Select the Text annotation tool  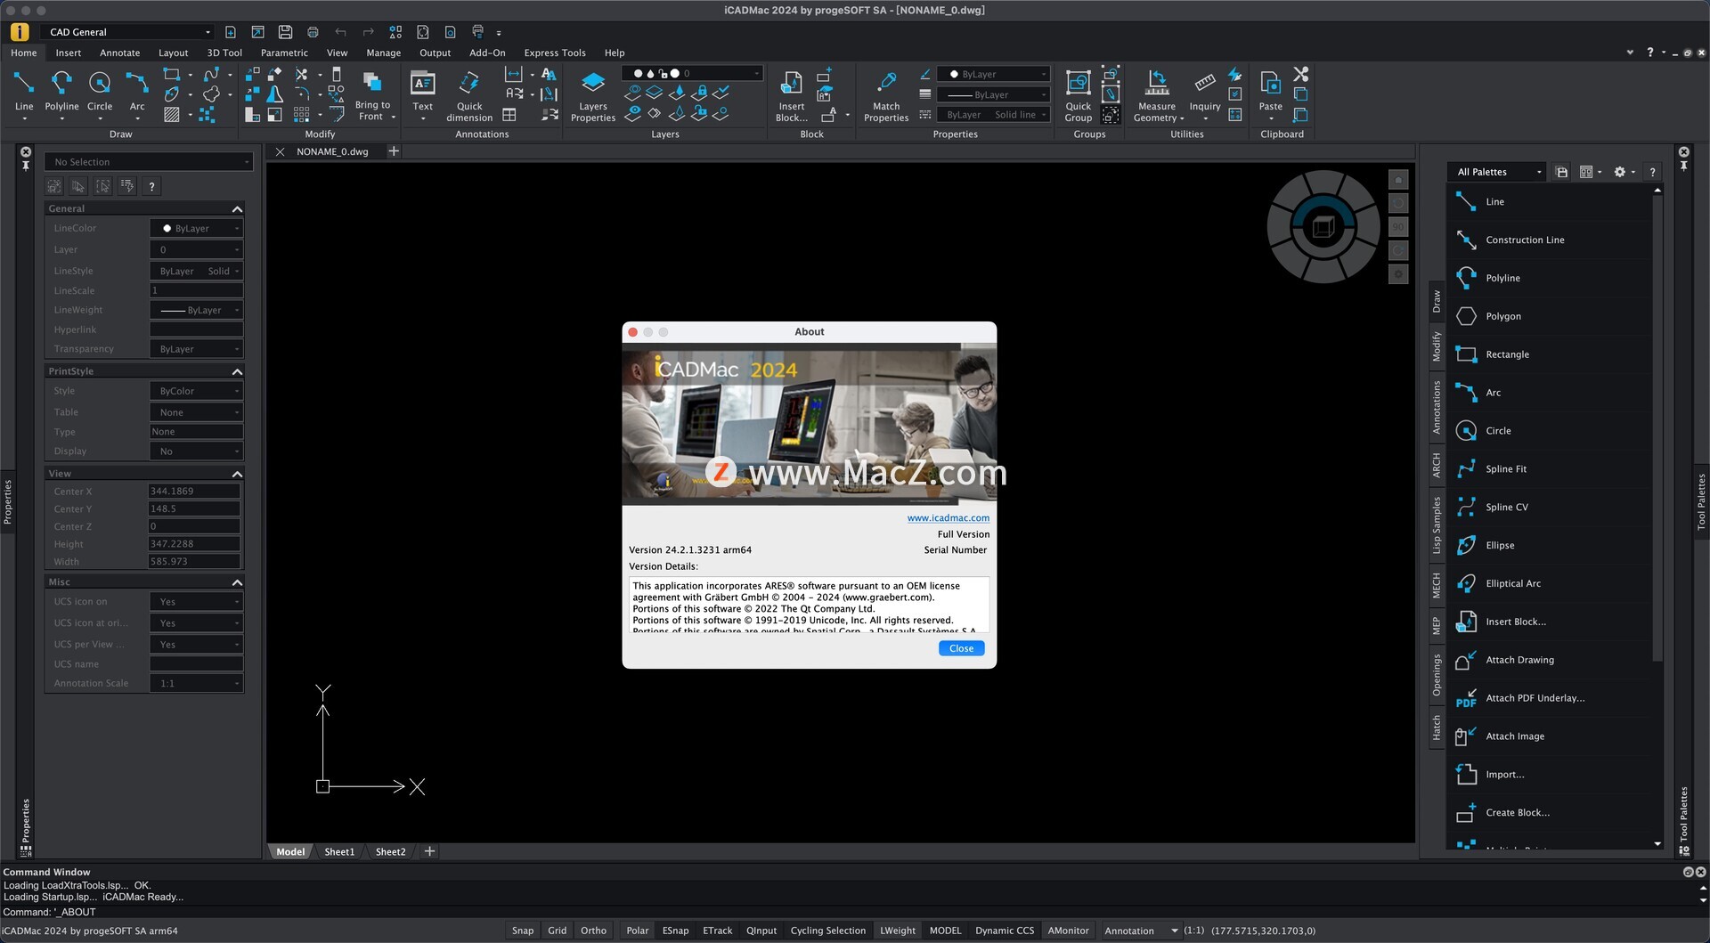click(x=422, y=92)
